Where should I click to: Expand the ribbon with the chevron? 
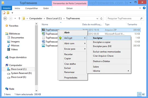[x=140, y=8]
